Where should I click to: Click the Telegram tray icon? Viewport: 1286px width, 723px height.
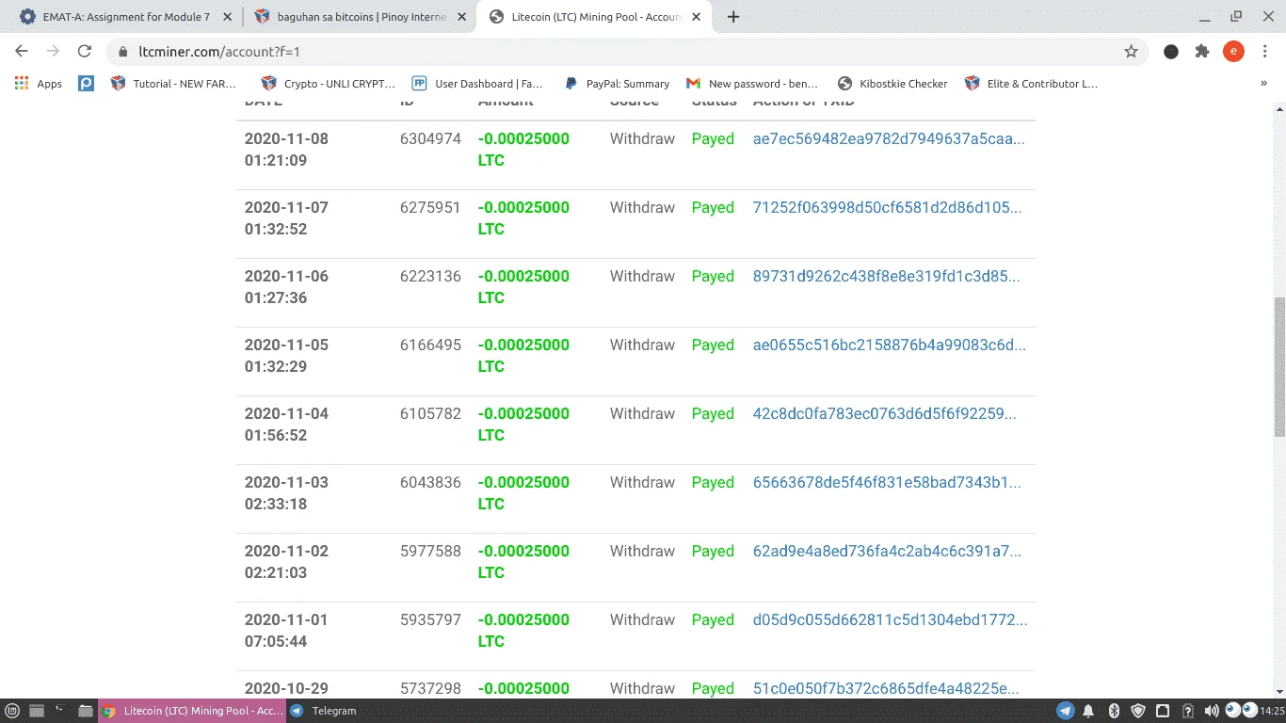tap(1065, 711)
